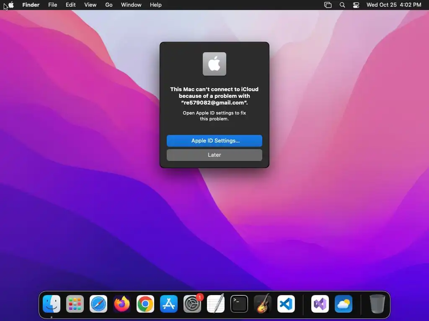The height and width of the screenshot is (321, 429).
Task: Launch Google Chrome from the Dock
Action: (145, 304)
